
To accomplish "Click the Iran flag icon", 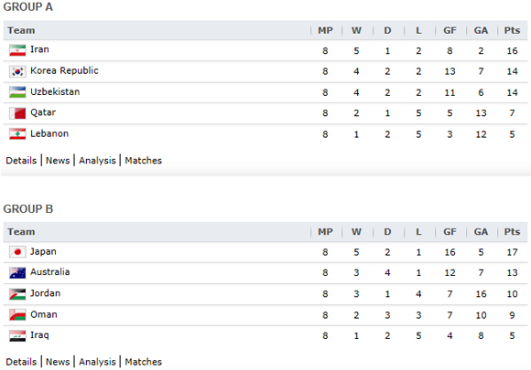I will (x=17, y=50).
